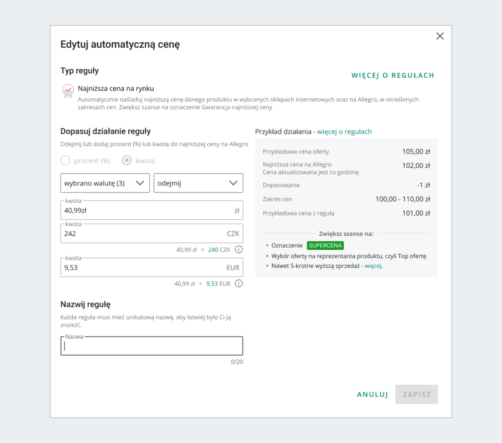Screen dimensions: 502x443
Task: Click the suggested 240 CZK conversion value
Action: click(x=219, y=250)
